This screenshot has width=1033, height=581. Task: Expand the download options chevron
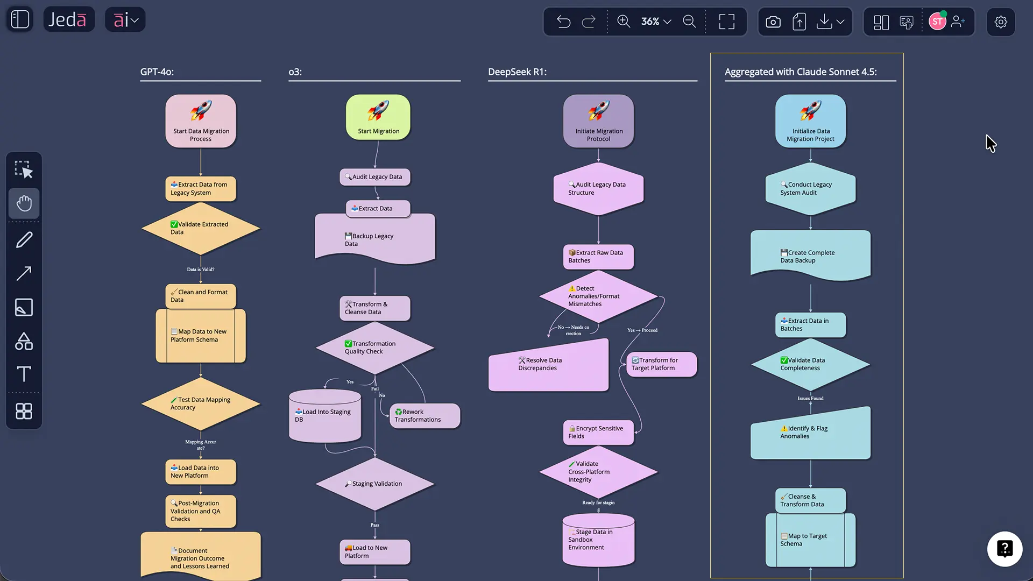(841, 22)
